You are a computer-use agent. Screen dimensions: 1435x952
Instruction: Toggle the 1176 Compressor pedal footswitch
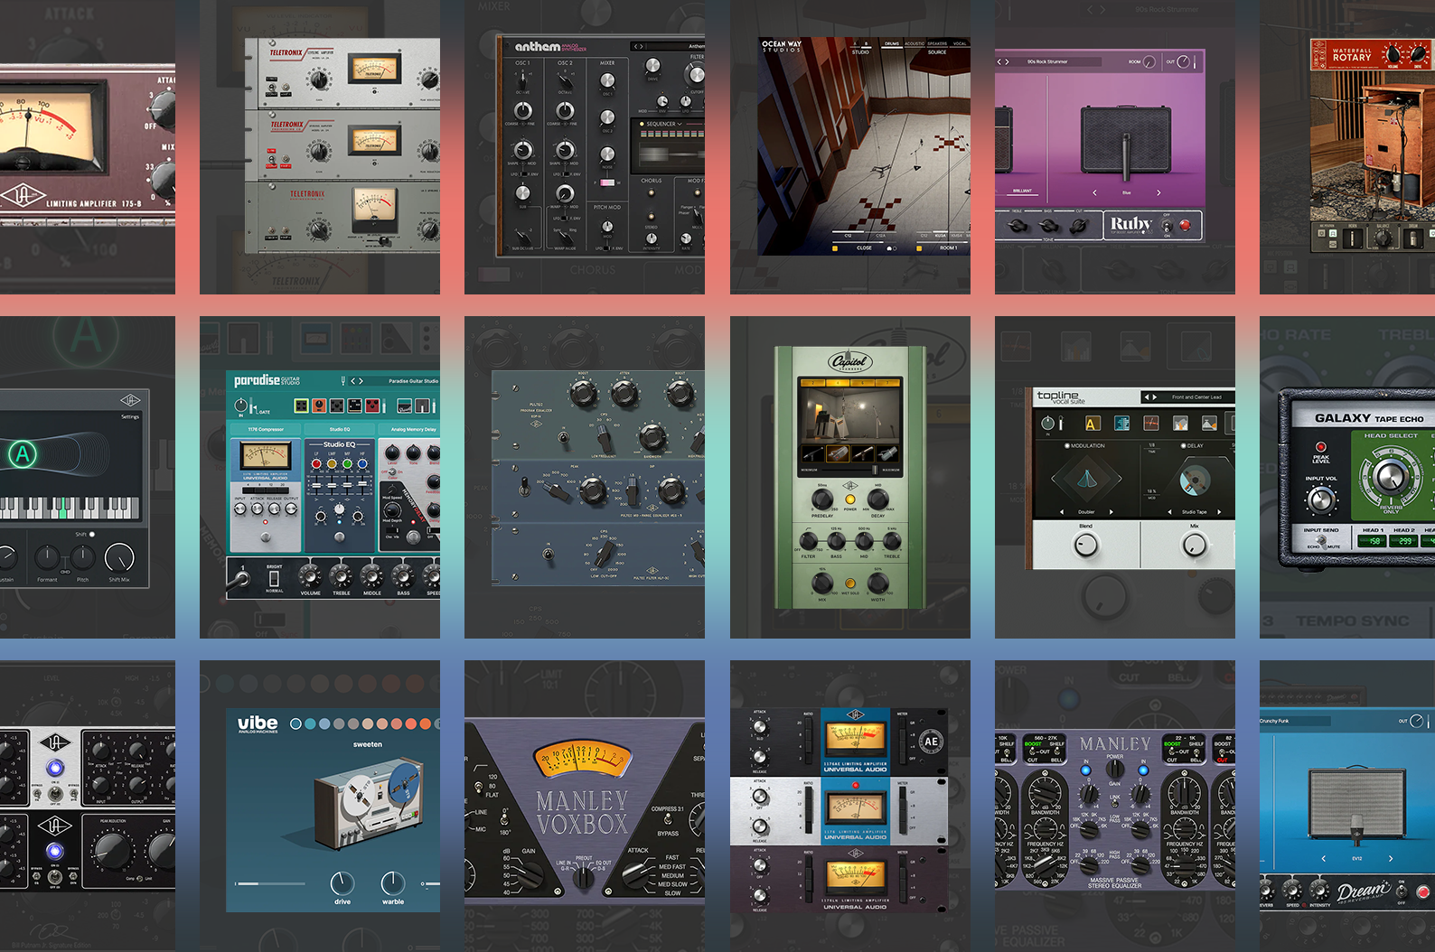coord(266,537)
